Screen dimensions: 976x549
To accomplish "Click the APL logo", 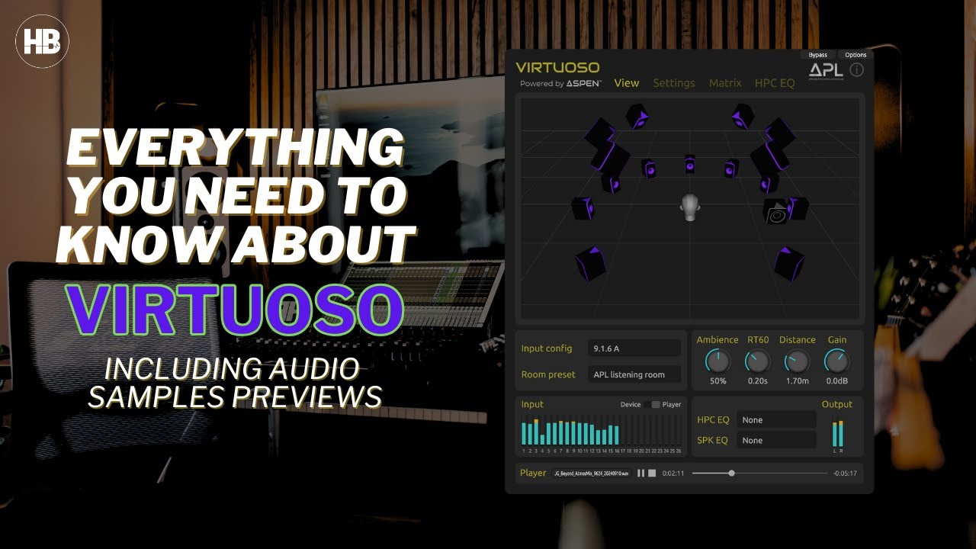I will tap(826, 71).
